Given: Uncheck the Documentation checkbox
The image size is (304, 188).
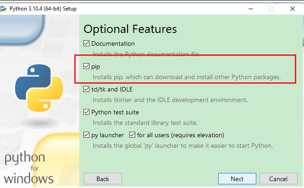Looking at the screenshot, I should pos(86,43).
